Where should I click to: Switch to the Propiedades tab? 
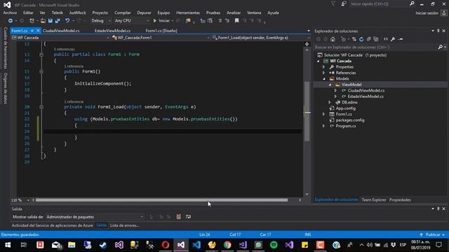pyautogui.click(x=400, y=199)
